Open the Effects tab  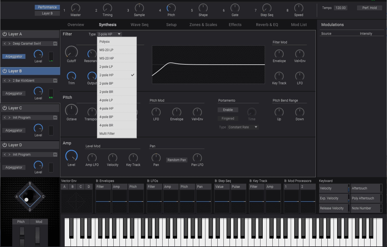[235, 24]
